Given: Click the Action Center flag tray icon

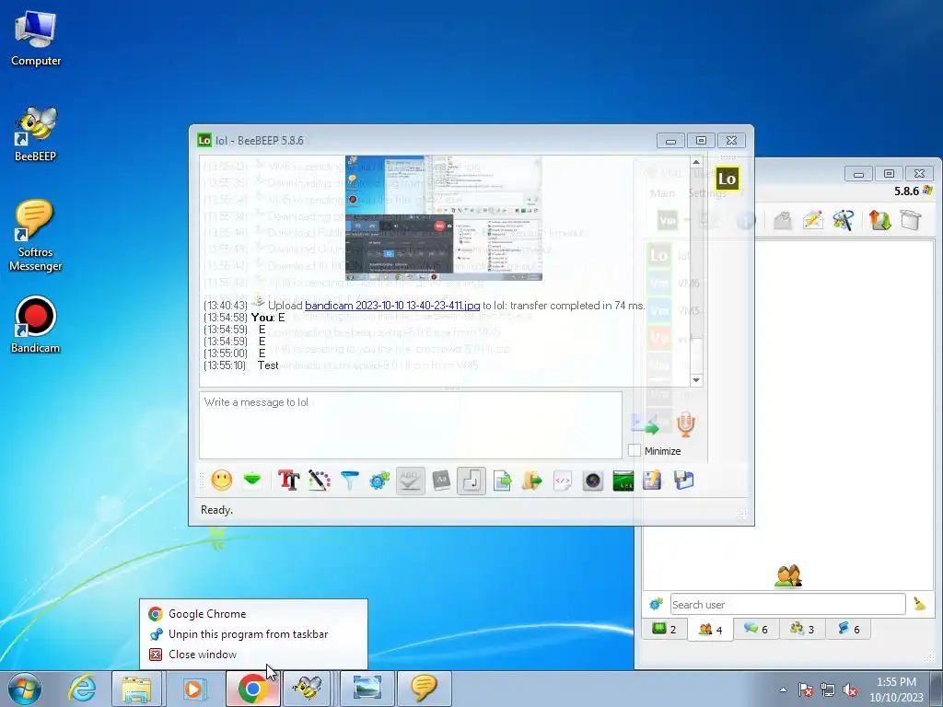Looking at the screenshot, I should click(x=805, y=690).
